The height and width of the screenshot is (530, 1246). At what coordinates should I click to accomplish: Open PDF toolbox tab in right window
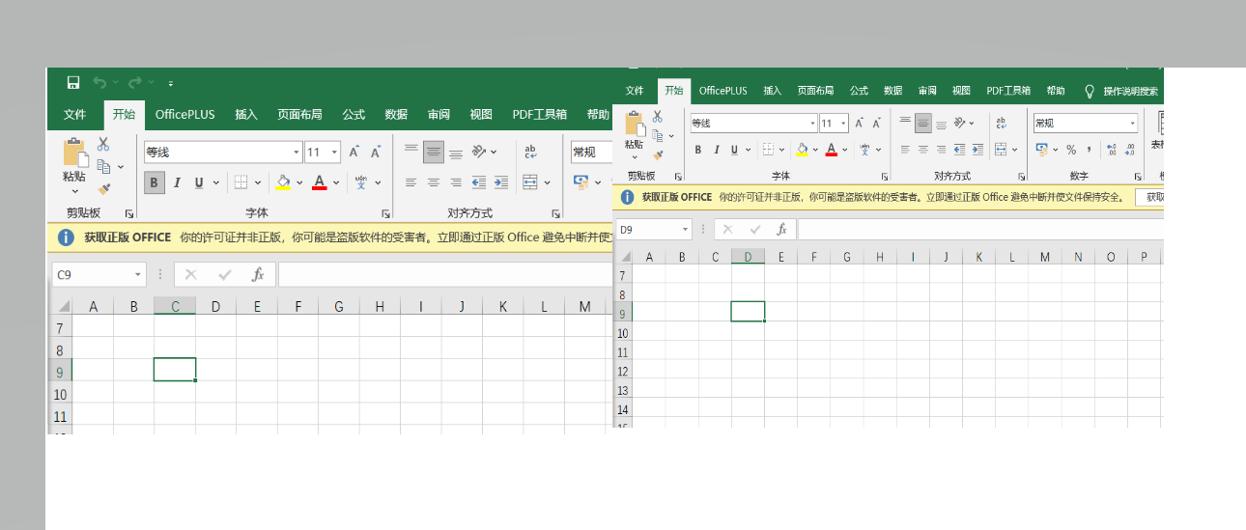tap(1007, 91)
